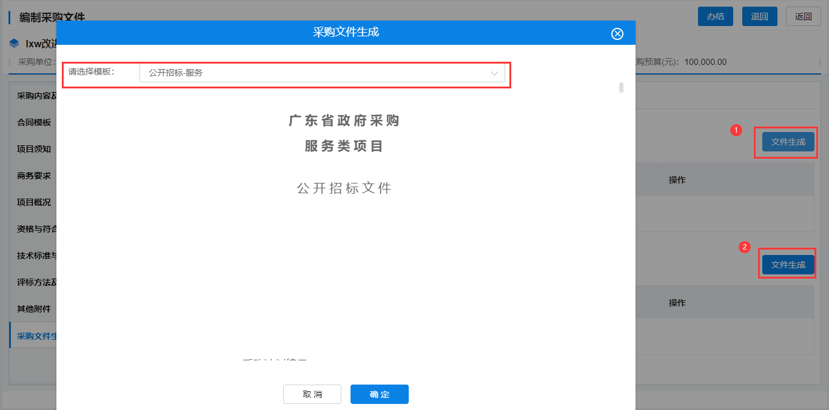Select 其他附件 in sidebar
This screenshot has width=829, height=410.
(x=34, y=309)
